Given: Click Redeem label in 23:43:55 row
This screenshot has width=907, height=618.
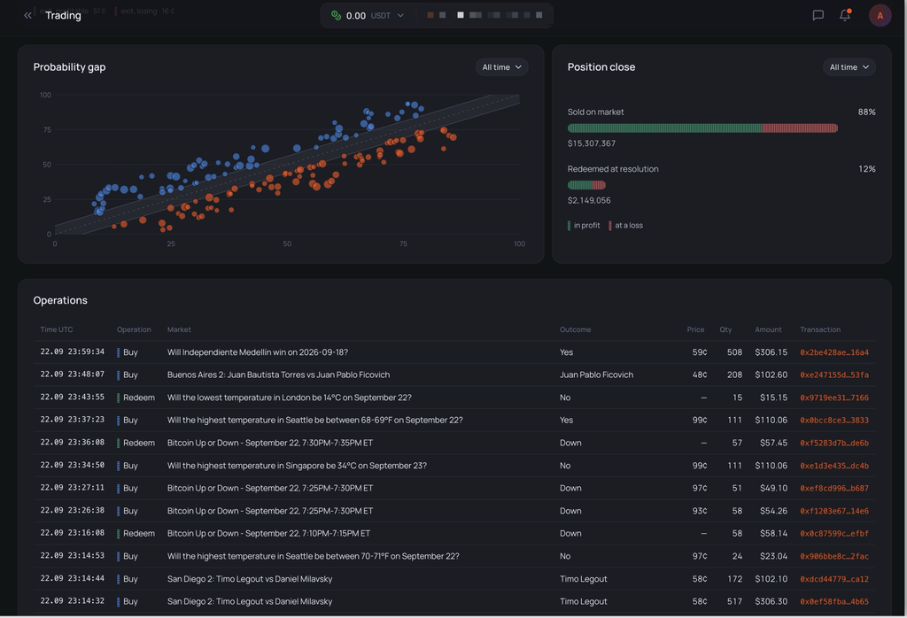Looking at the screenshot, I should point(139,398).
